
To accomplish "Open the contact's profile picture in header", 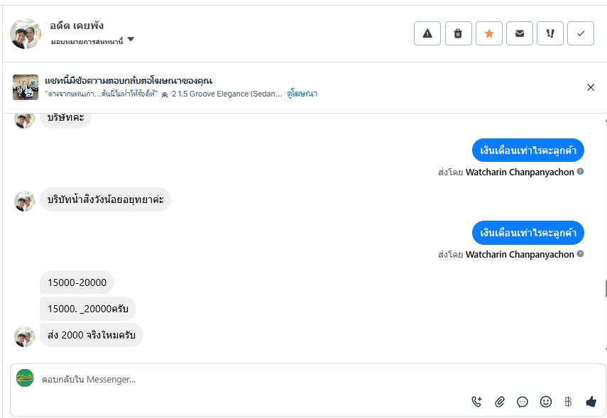I will (26, 33).
